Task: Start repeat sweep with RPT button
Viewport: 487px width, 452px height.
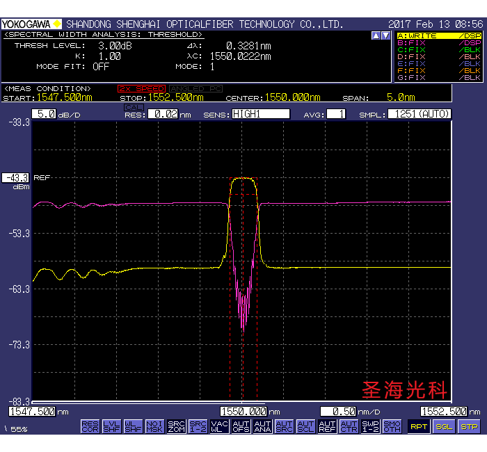Action: tap(419, 426)
